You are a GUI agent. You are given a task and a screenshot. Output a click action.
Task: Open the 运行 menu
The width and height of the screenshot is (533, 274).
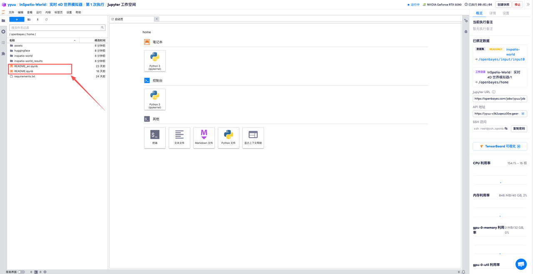(39, 12)
